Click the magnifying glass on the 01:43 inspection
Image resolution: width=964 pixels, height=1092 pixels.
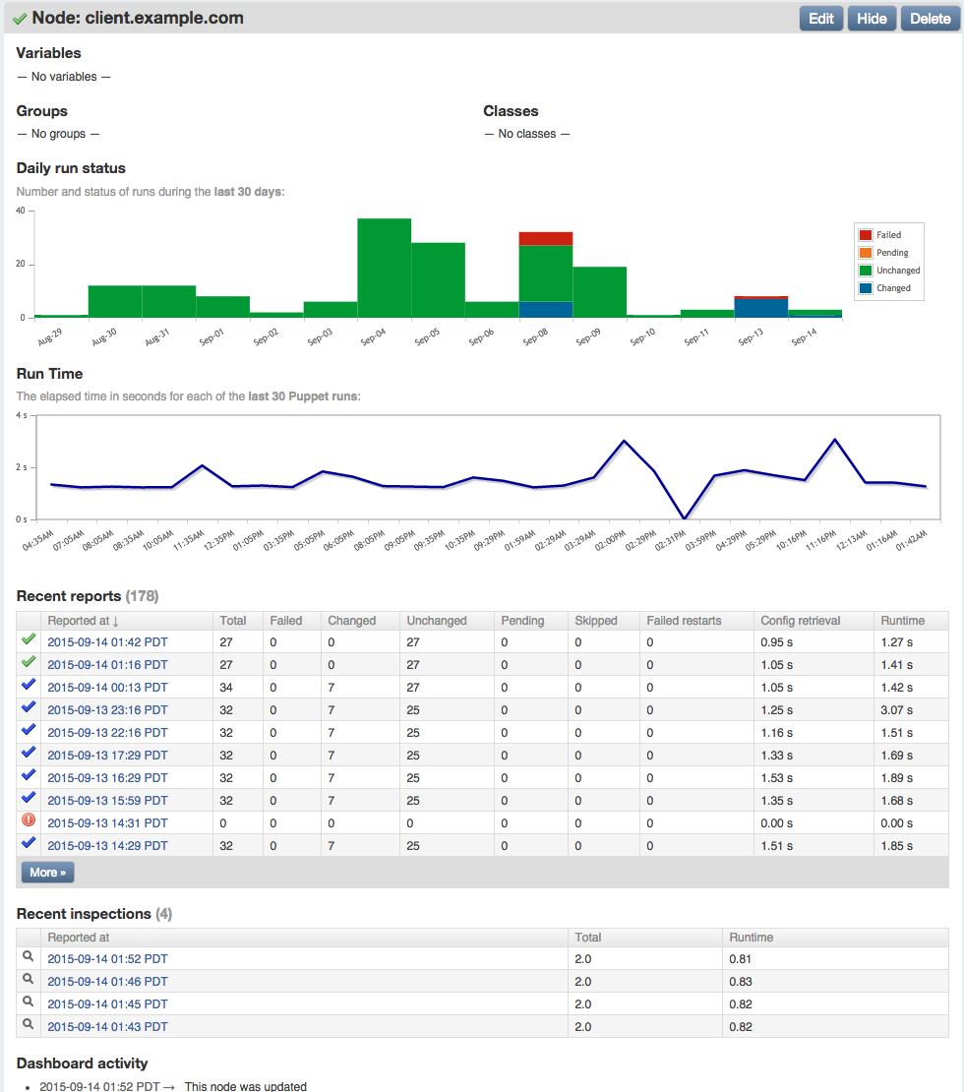point(28,1023)
